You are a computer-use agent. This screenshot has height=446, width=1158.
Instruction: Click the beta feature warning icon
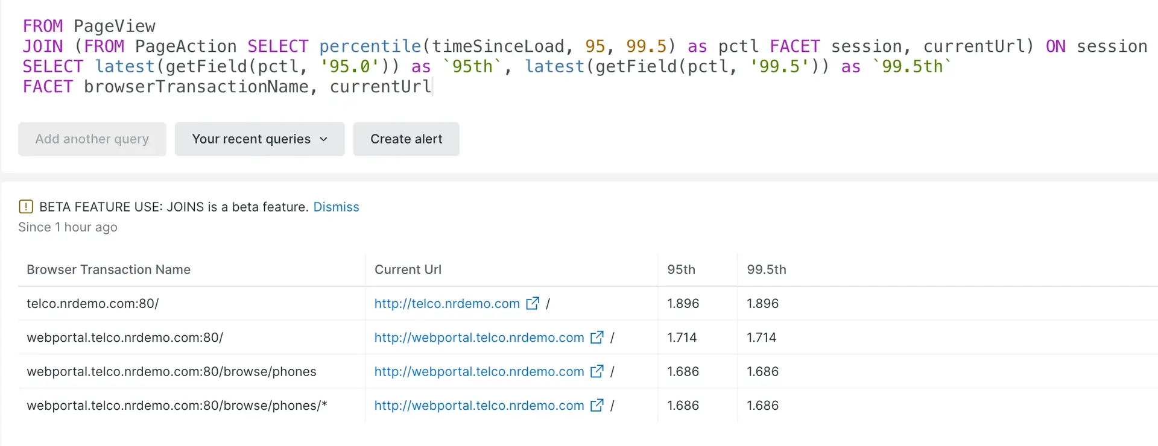click(26, 207)
